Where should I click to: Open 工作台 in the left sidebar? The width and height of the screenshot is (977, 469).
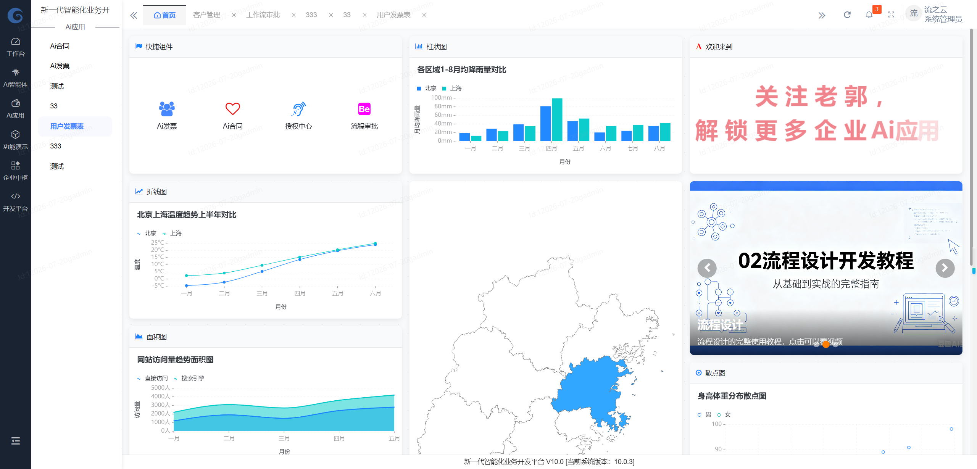[x=15, y=47]
